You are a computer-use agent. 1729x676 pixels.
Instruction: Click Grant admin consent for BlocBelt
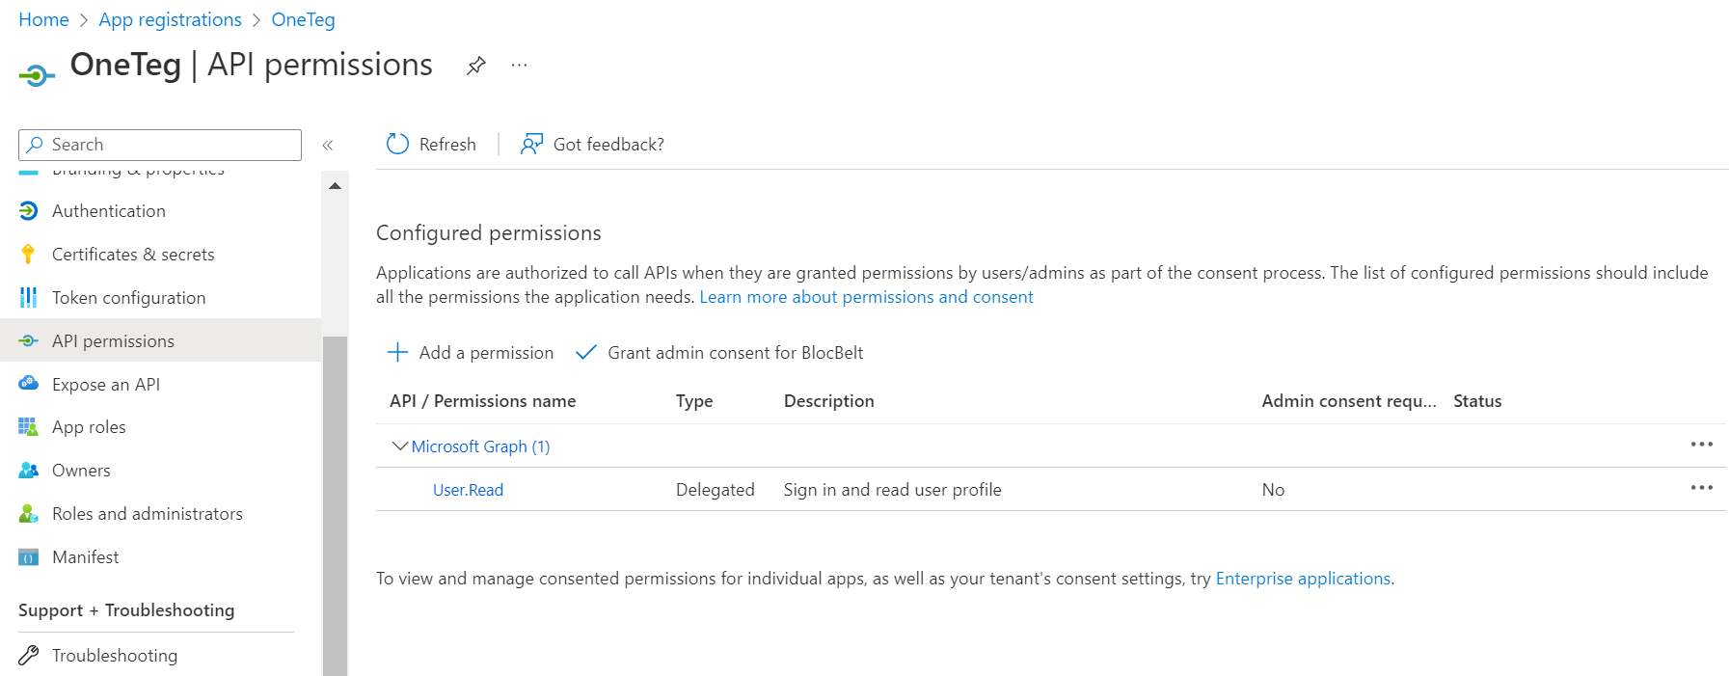coord(719,353)
